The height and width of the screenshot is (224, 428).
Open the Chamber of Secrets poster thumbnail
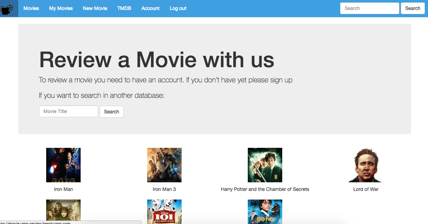click(x=265, y=165)
